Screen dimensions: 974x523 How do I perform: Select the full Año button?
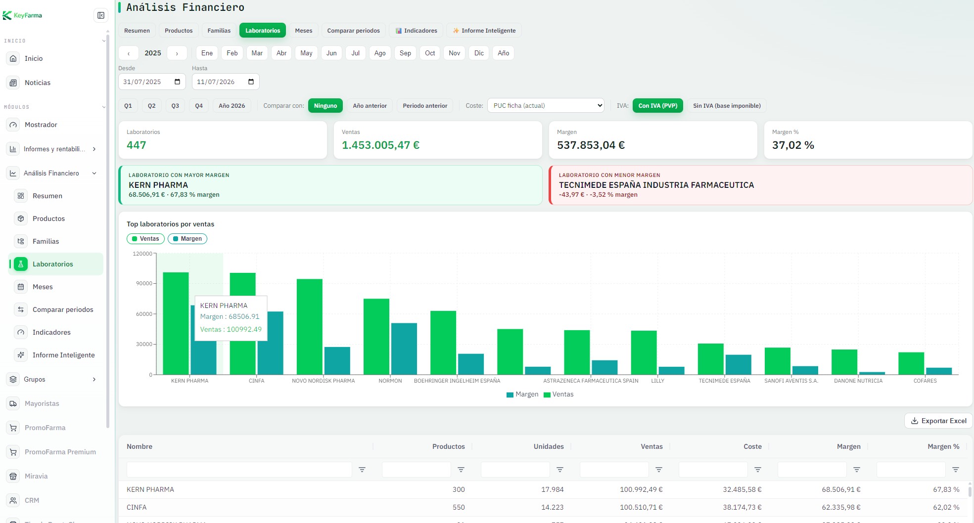pyautogui.click(x=504, y=53)
